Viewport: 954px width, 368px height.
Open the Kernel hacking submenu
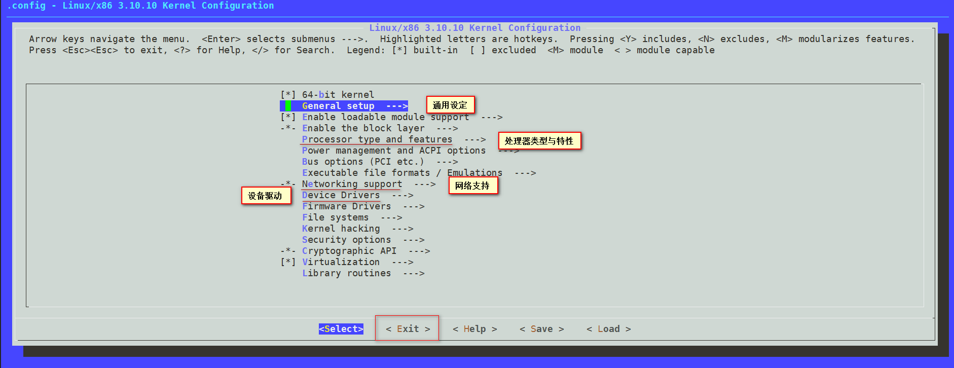tap(357, 229)
